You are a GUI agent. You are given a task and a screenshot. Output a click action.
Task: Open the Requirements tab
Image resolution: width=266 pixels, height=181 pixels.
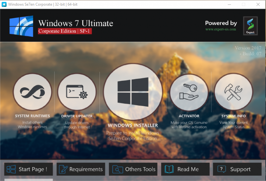tap(81, 169)
